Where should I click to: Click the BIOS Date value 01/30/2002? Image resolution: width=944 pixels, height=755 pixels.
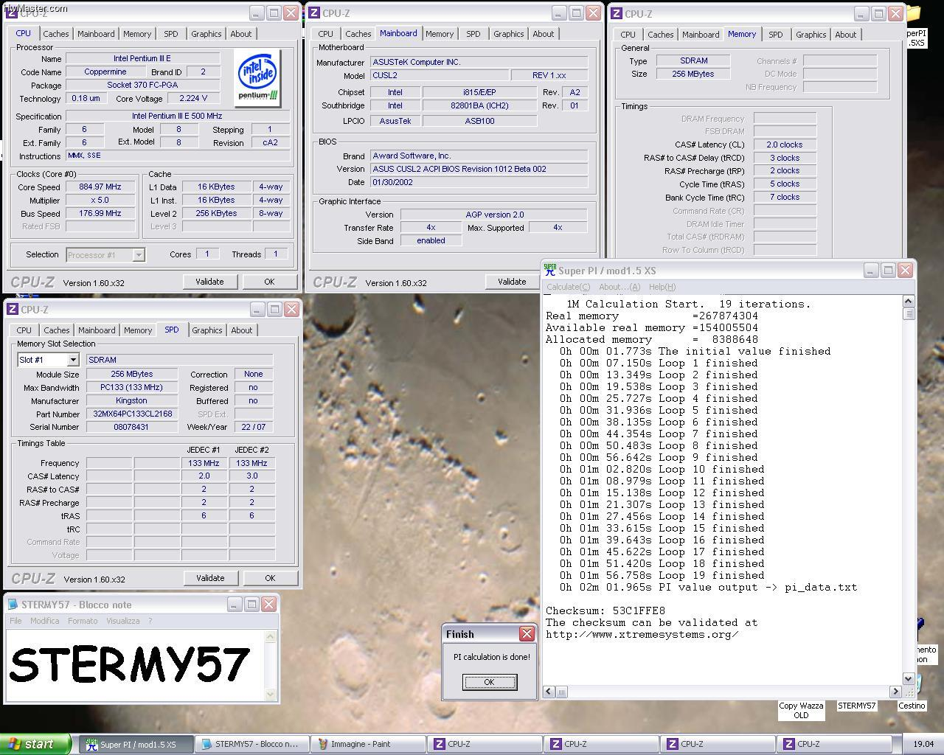pyautogui.click(x=479, y=182)
